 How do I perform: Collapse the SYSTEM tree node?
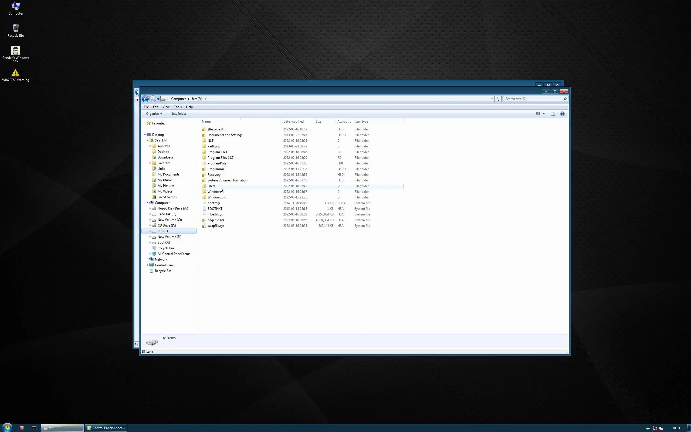[x=148, y=140]
